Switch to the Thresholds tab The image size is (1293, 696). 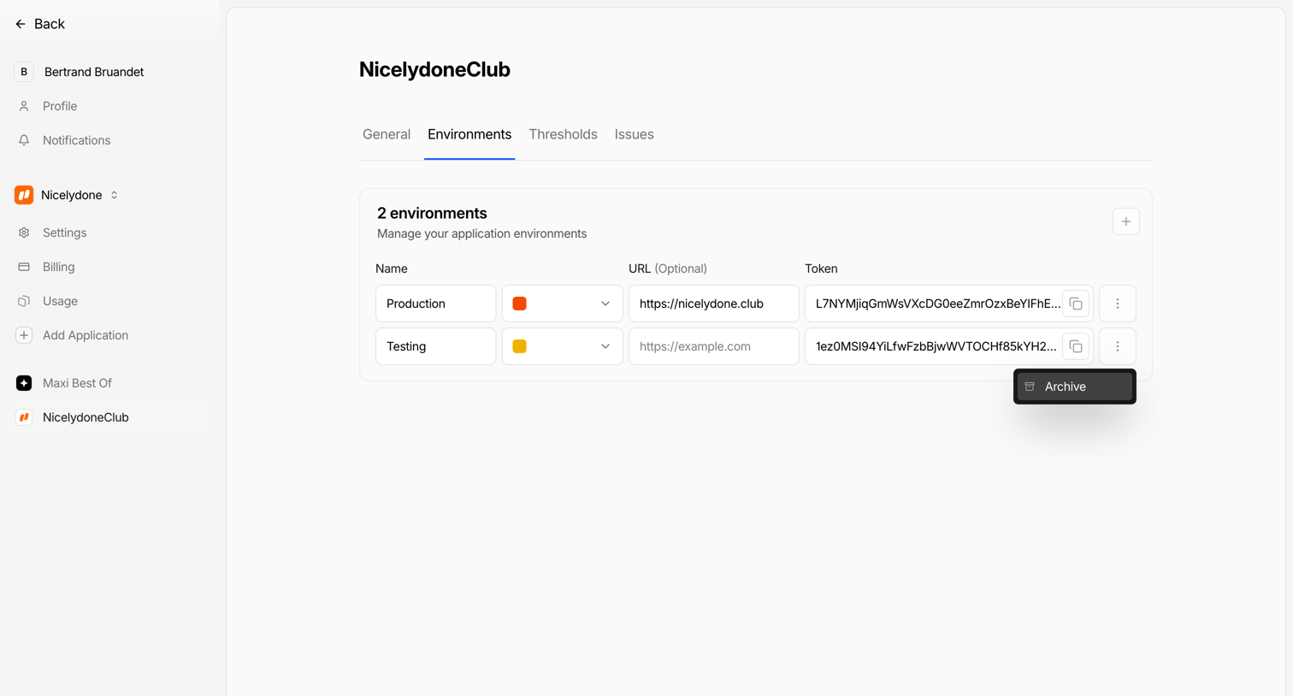[x=563, y=134]
